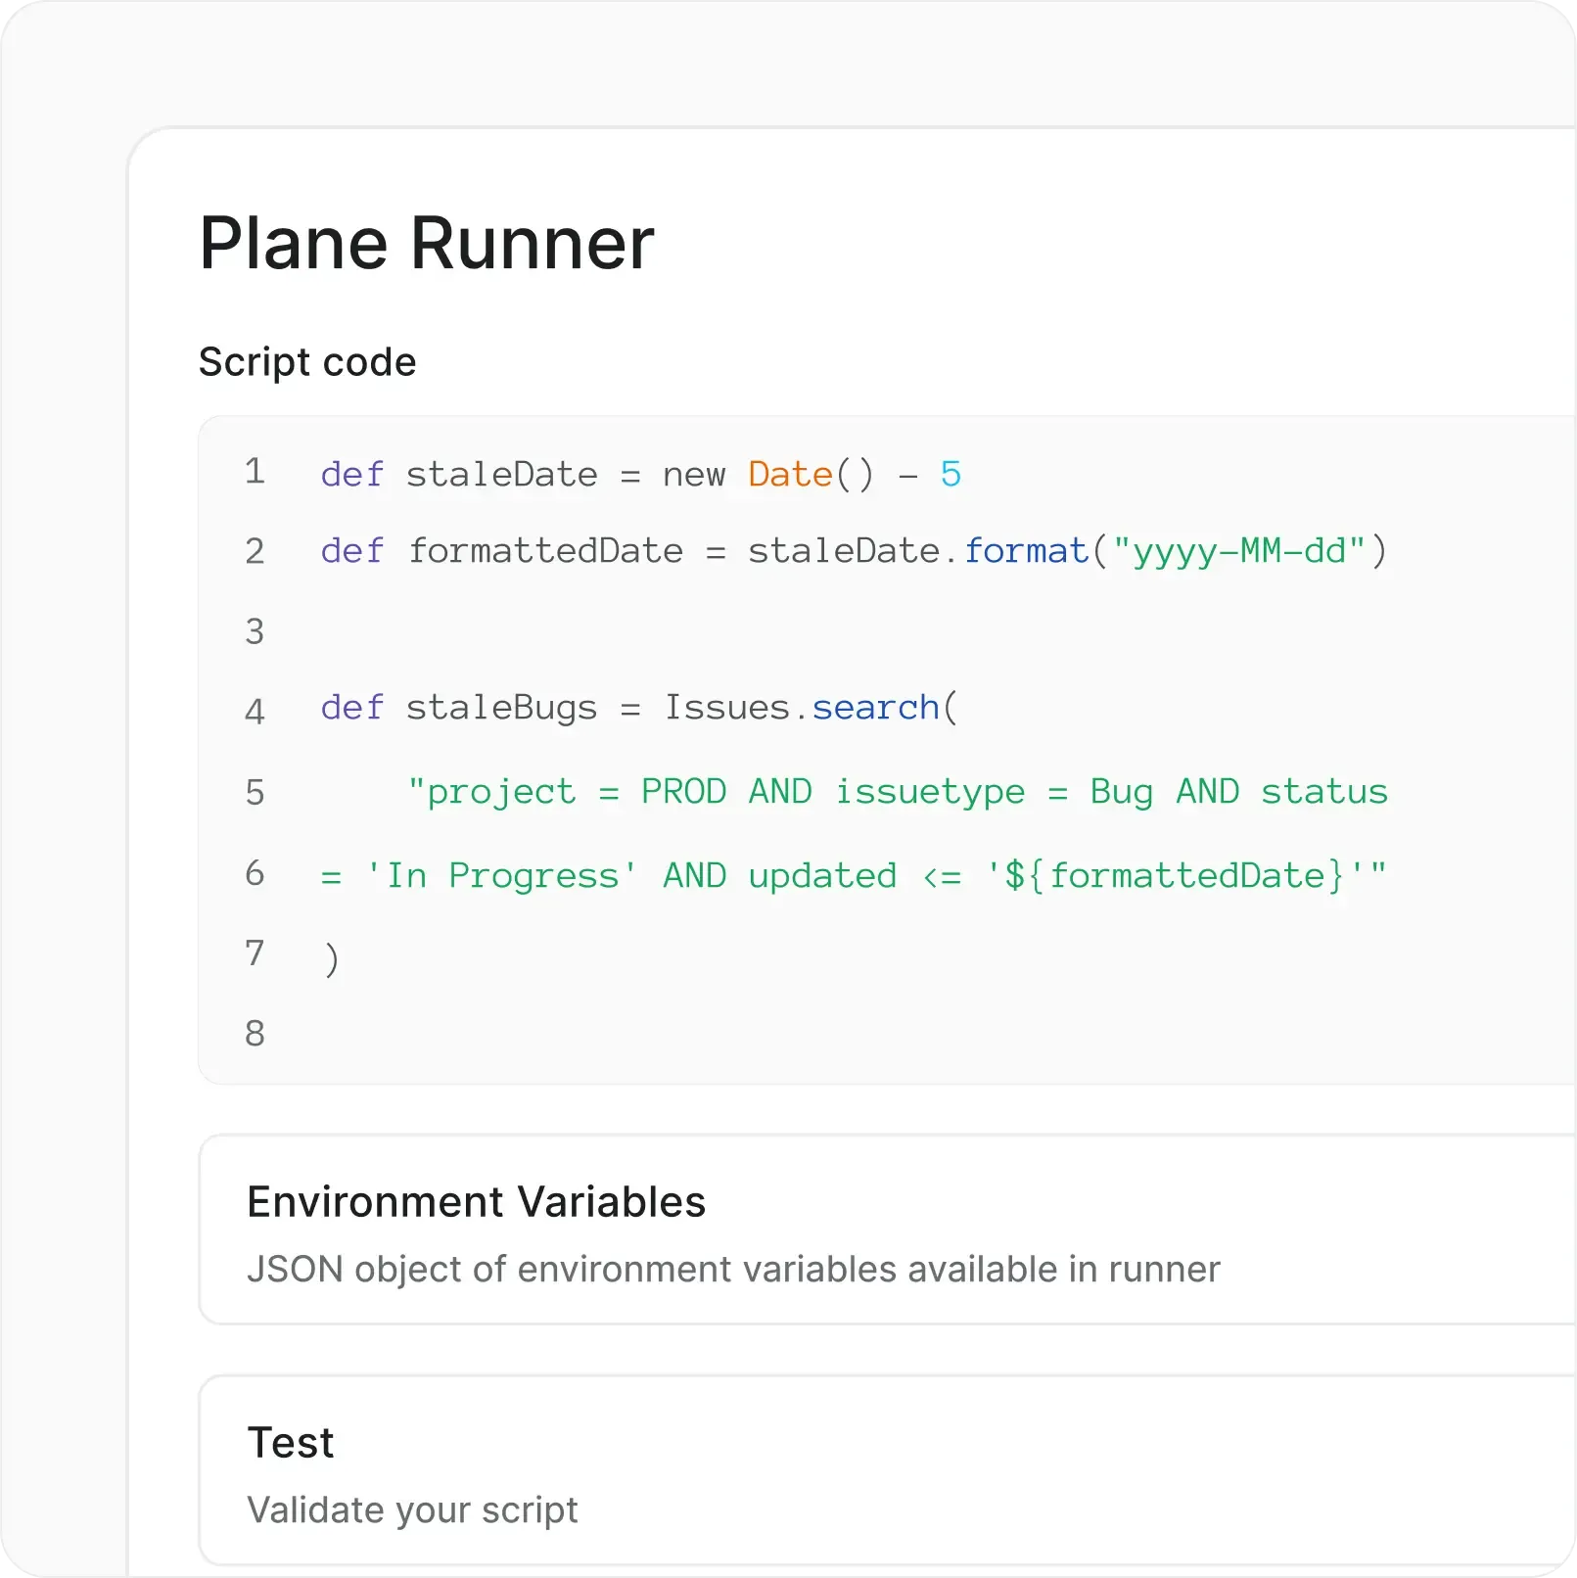Click the Script code label

(307, 361)
